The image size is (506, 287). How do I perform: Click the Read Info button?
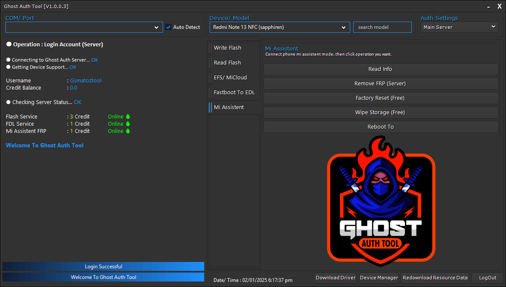pyautogui.click(x=380, y=69)
